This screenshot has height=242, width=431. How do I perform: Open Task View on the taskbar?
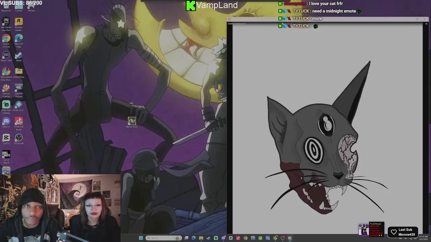tap(186, 238)
